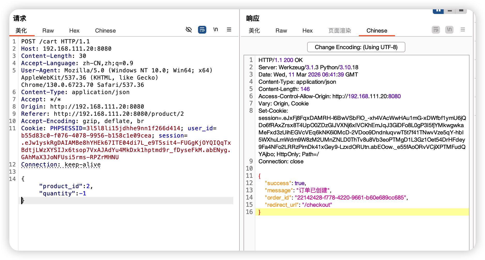This screenshot has height=260, width=485.
Task: Click the highlighted closing brace line in response
Action: [x=362, y=212]
